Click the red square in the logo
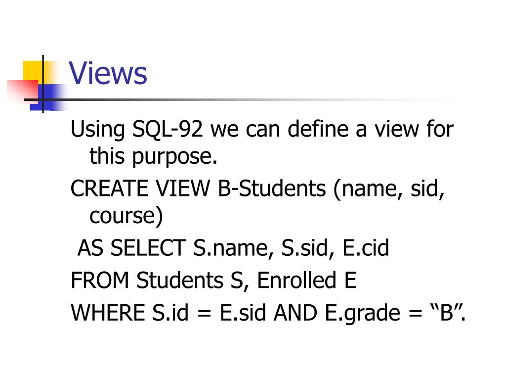This screenshot has height=380, width=506. coord(22,91)
